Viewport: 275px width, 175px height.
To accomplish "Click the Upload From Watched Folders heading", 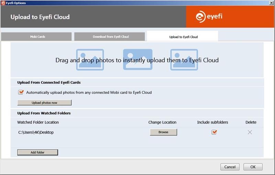I will pyautogui.click(x=44, y=113).
